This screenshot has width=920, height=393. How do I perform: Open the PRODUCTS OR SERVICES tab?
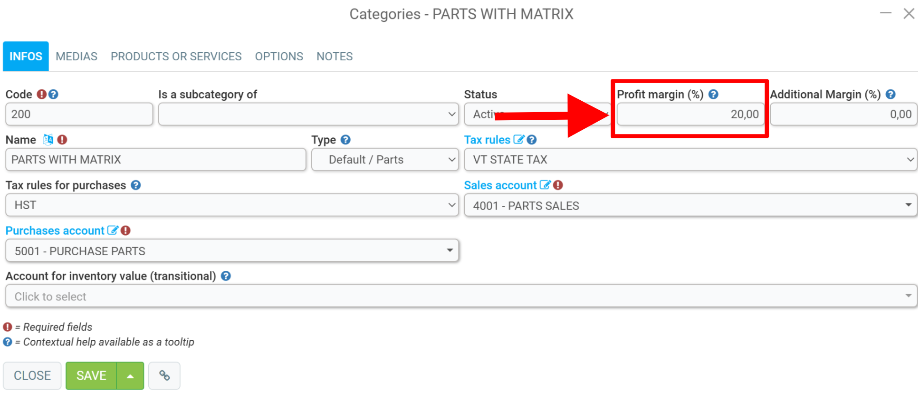176,57
